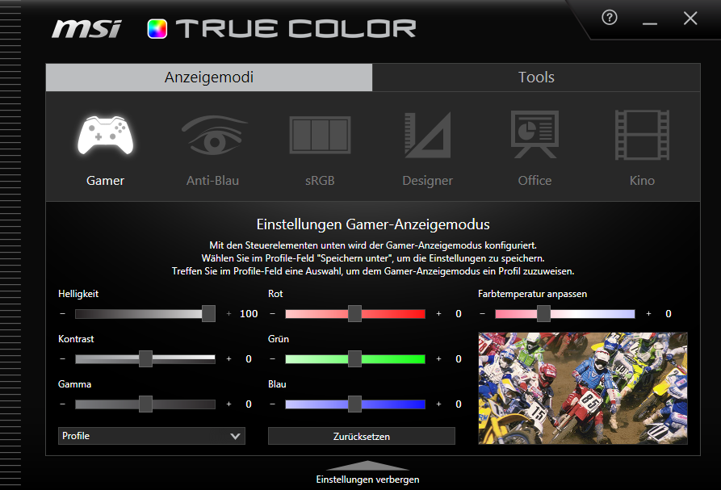Image resolution: width=721 pixels, height=490 pixels.
Task: Increase Kontrast with the plus button
Action: [228, 359]
